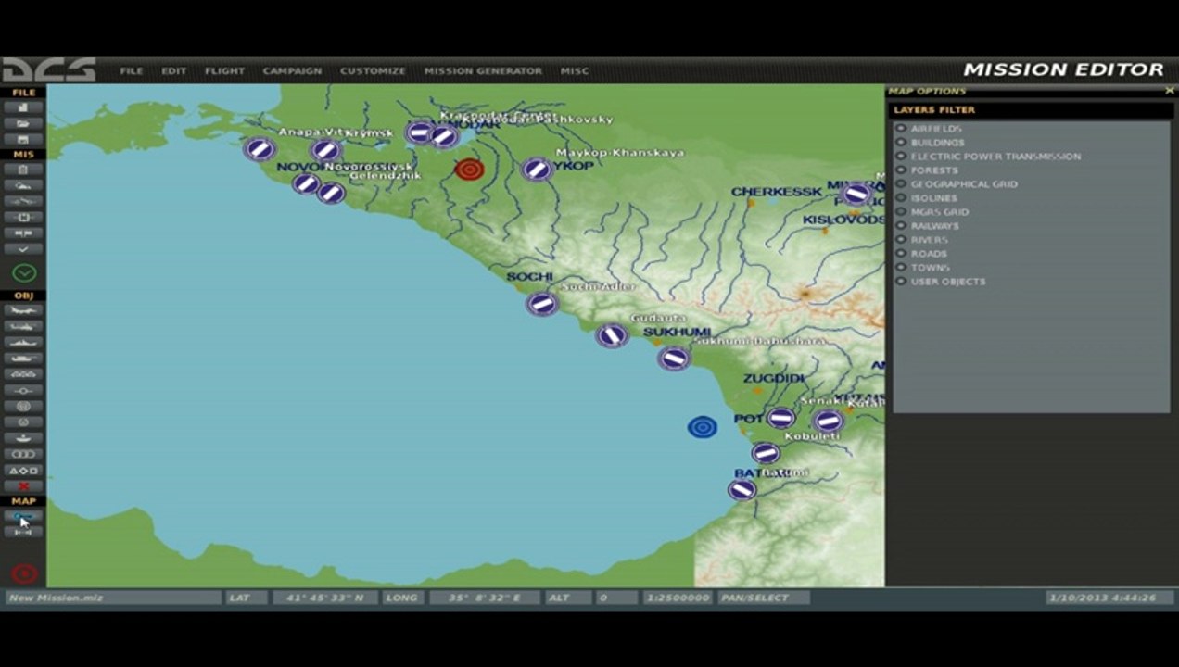This screenshot has height=667, width=1179.
Task: Open mission file folder icon
Action: coord(23,123)
